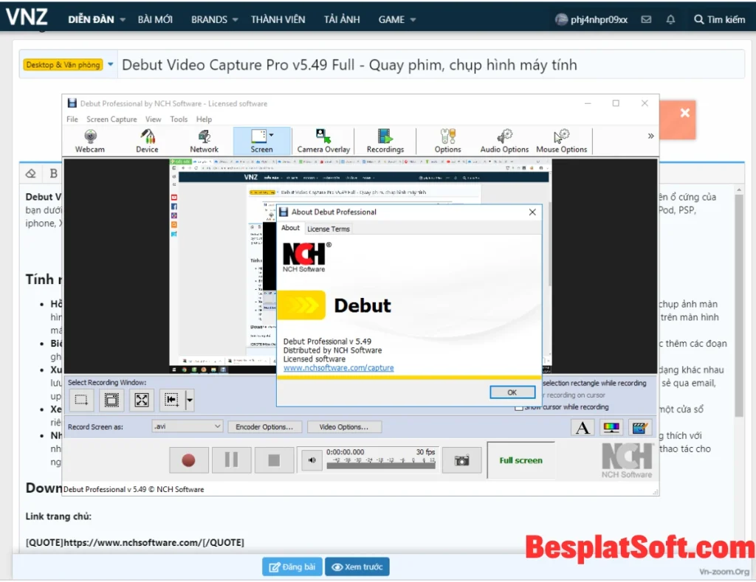The height and width of the screenshot is (582, 756).
Task: Click the Tìm kiếm search in header
Action: (x=720, y=19)
